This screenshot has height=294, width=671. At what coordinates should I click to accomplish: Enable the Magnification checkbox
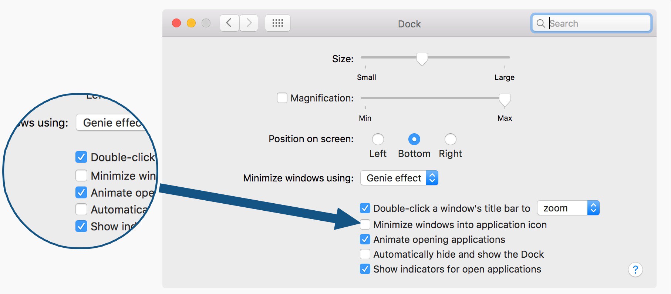[x=282, y=98]
